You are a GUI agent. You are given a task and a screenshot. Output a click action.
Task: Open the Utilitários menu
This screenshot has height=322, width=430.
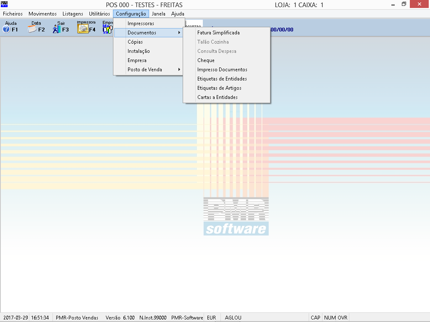[x=100, y=14]
